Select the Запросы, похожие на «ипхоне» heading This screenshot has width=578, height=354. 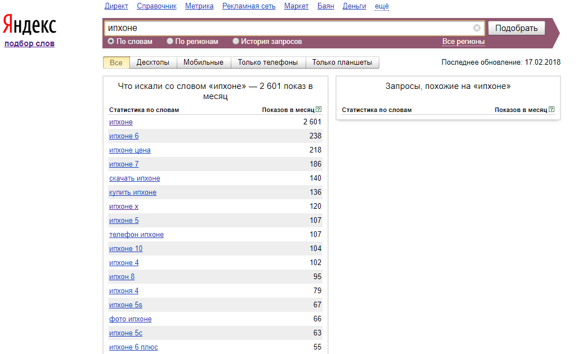(448, 86)
